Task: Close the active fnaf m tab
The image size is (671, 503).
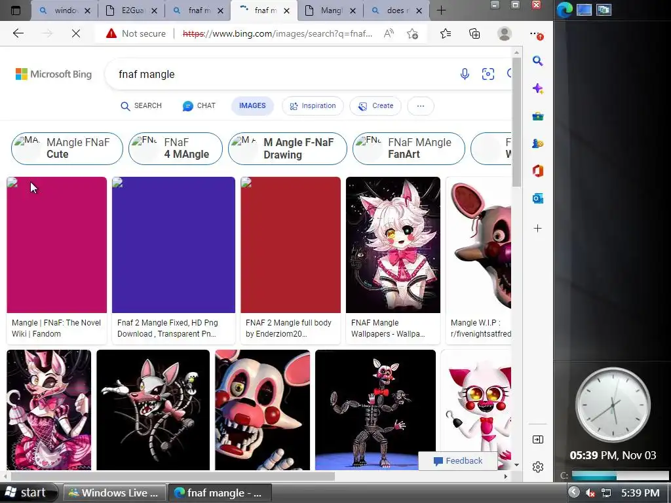Action: pyautogui.click(x=287, y=10)
